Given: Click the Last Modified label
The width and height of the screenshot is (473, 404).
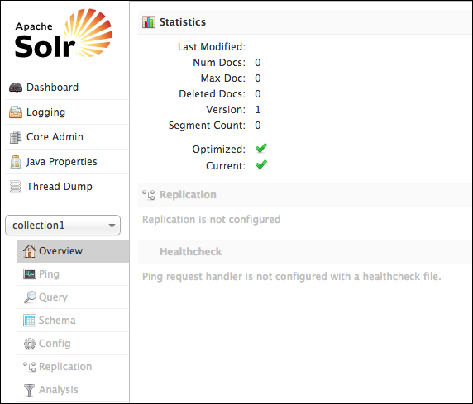Looking at the screenshot, I should 212,47.
